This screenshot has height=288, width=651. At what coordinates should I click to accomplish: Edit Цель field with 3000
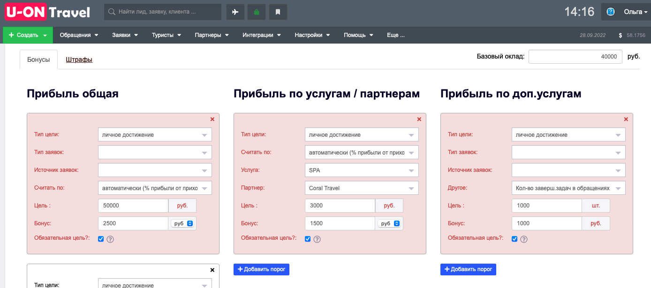click(x=340, y=206)
